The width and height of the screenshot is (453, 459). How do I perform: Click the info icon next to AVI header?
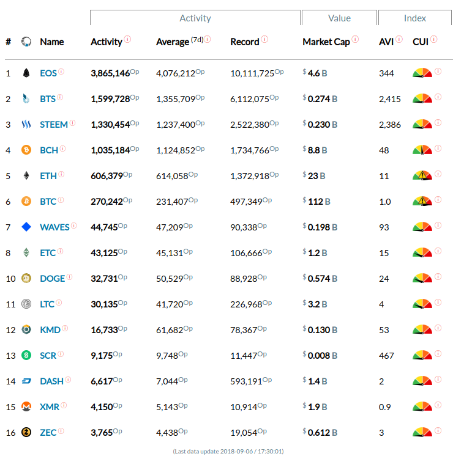click(x=399, y=40)
